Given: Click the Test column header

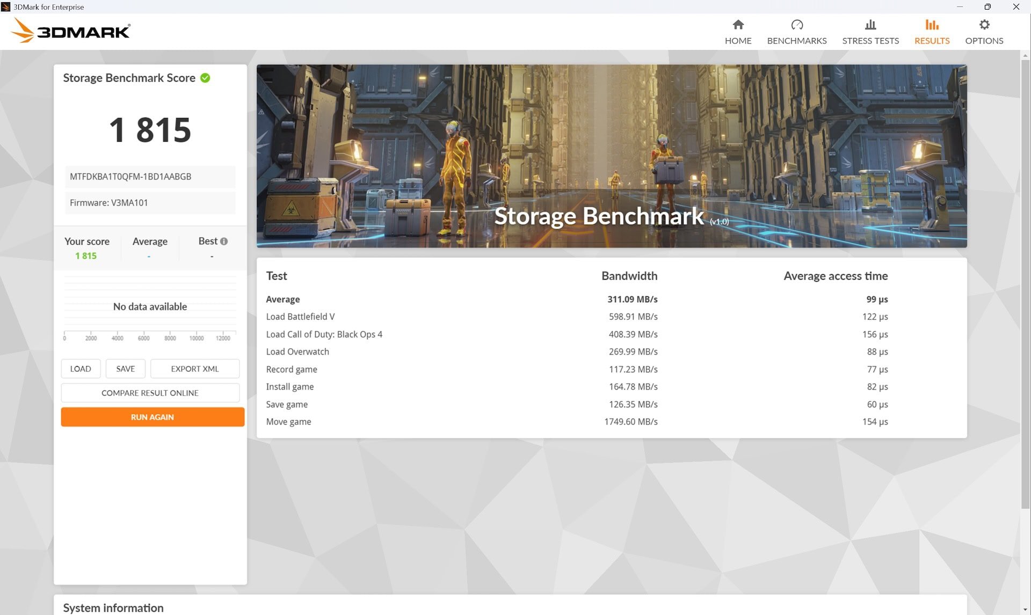Looking at the screenshot, I should pyautogui.click(x=277, y=276).
